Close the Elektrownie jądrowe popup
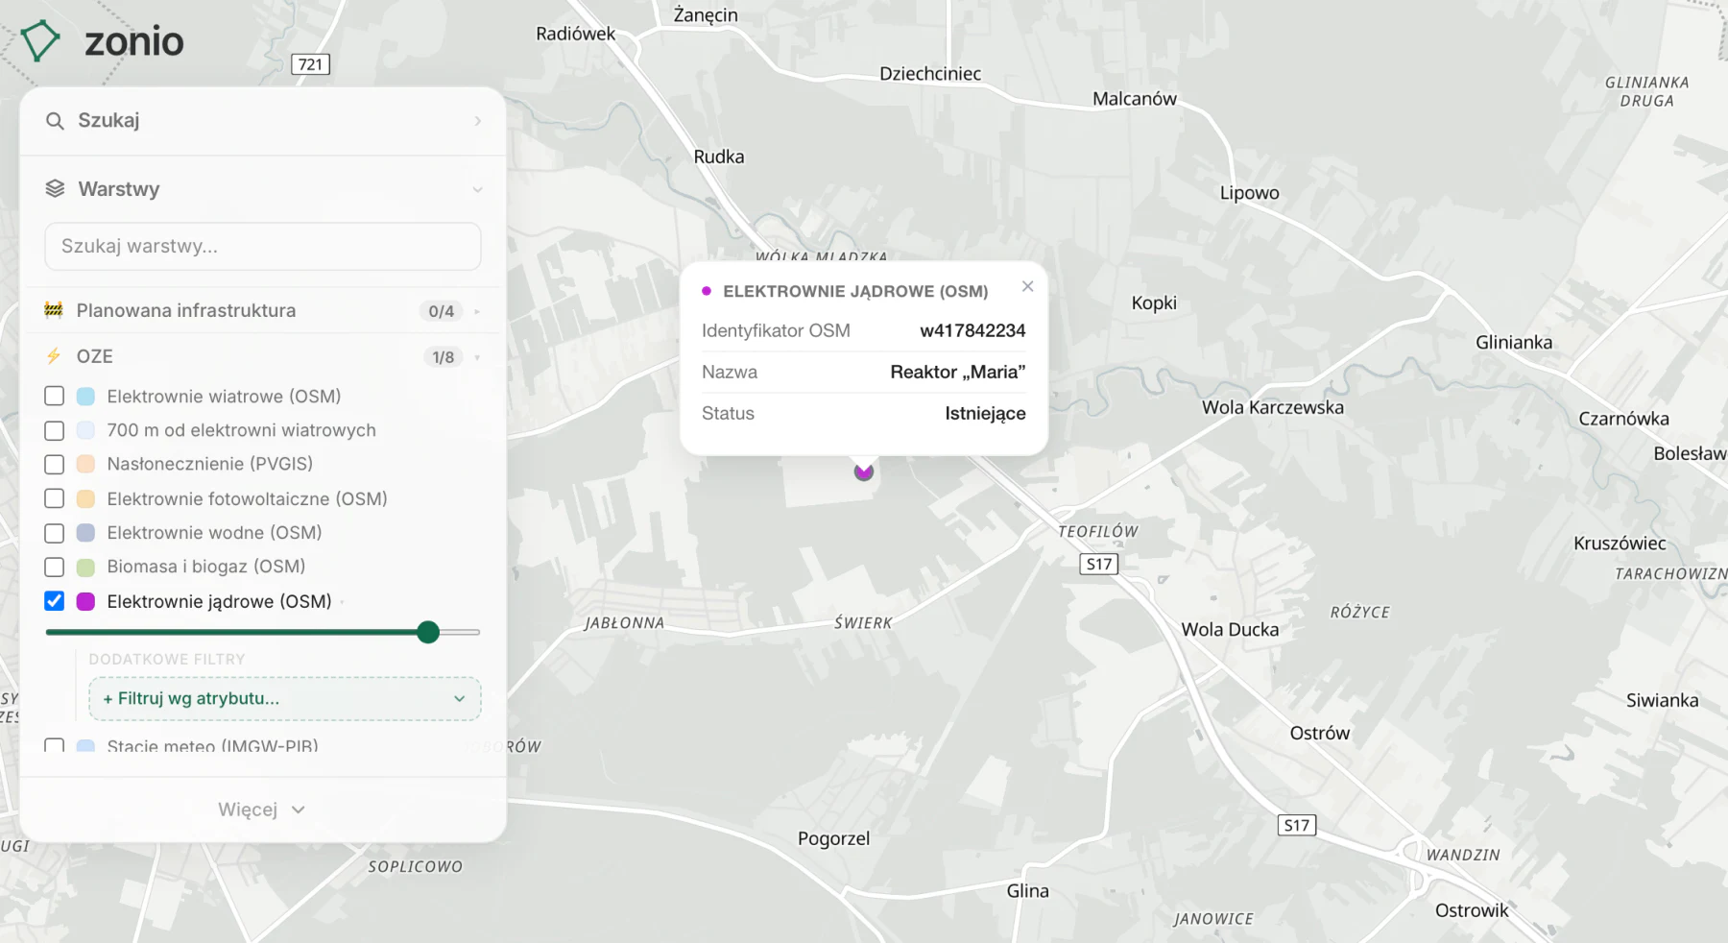 pos(1028,286)
